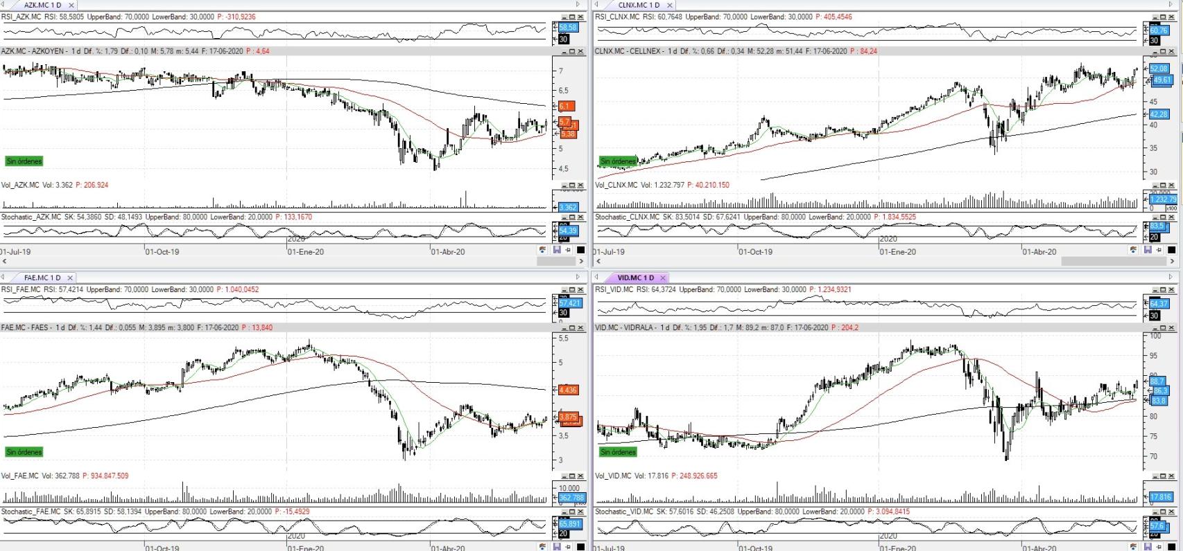Open the black color swatch under the AZKOYEN chart
This screenshot has width=1183, height=551.
click(x=580, y=250)
